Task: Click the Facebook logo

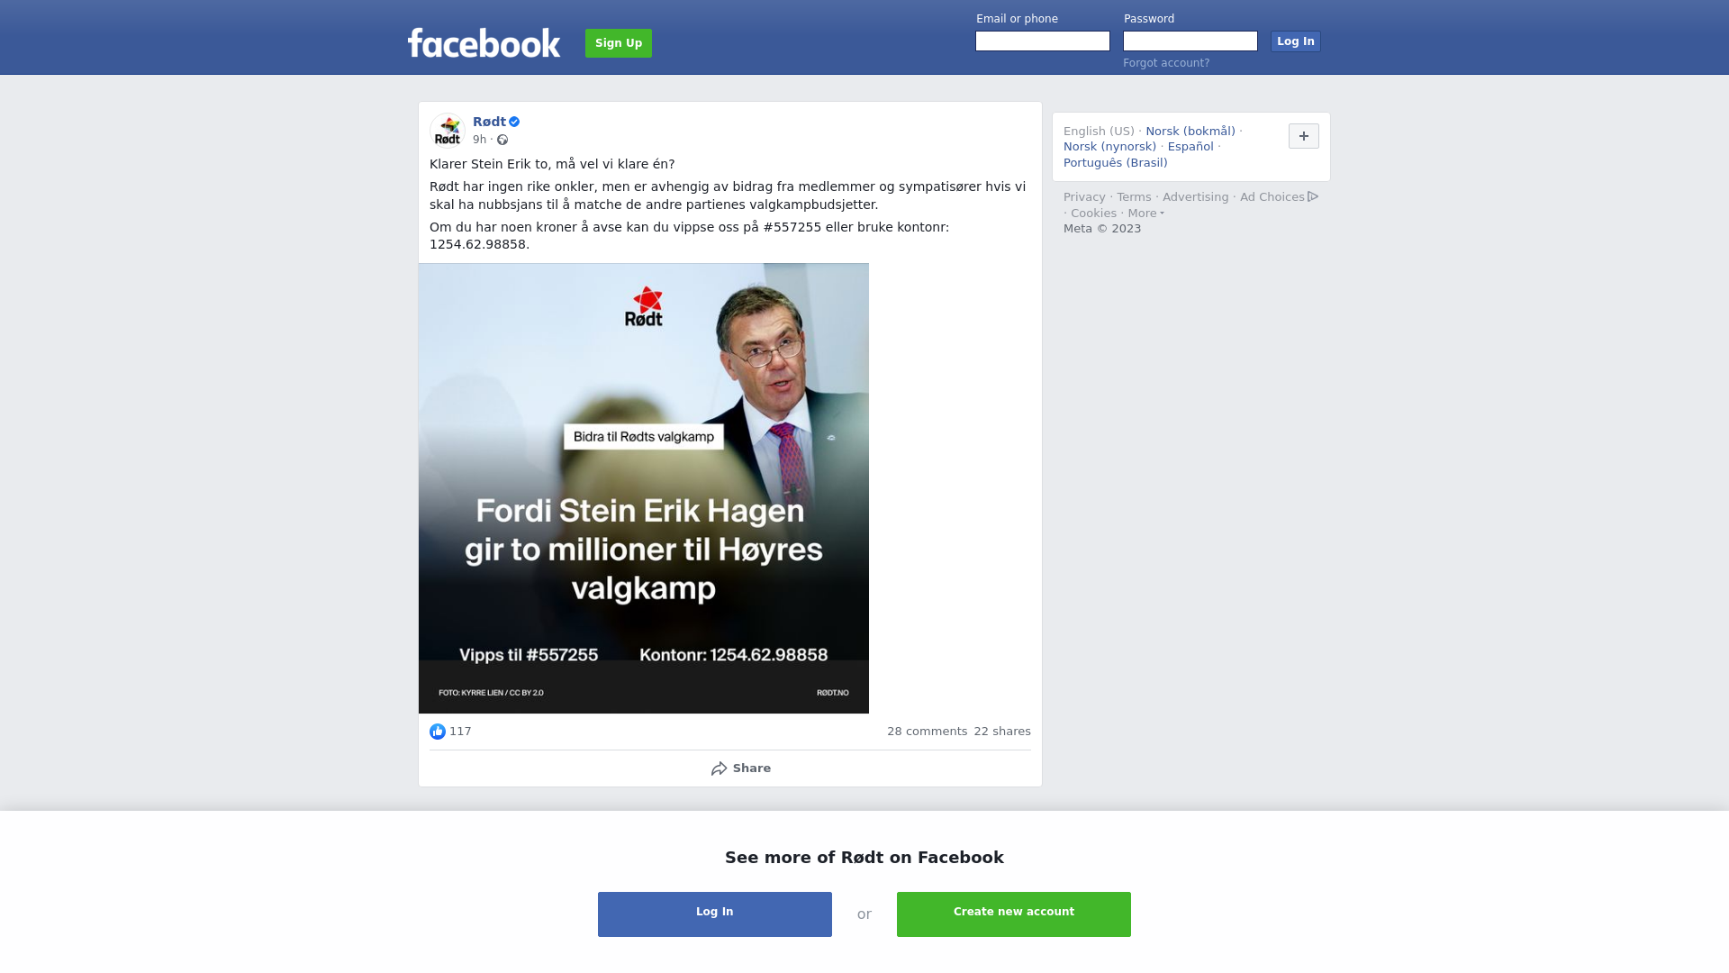Action: click(x=484, y=42)
